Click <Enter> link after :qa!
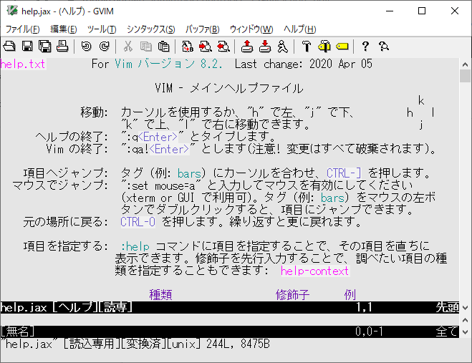This screenshot has width=472, height=363. (x=170, y=149)
